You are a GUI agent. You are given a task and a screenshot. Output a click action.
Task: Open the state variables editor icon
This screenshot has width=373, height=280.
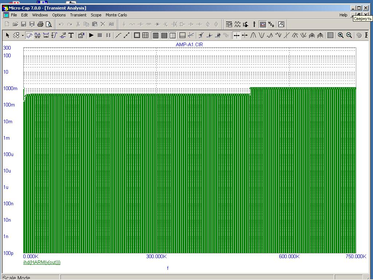246,24
